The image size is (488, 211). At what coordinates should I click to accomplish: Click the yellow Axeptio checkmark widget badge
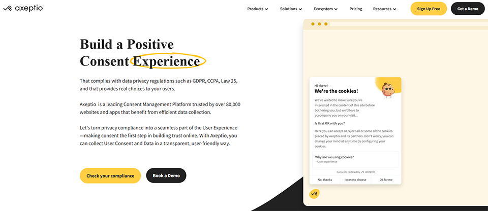point(314,194)
